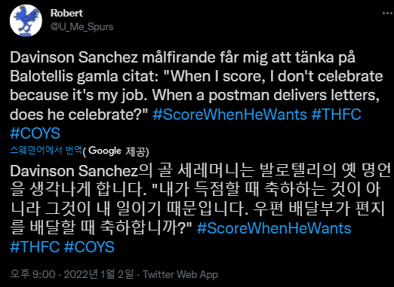Click the tweet timestamp 오후 9:00
This screenshot has width=394, height=287.
point(32,274)
